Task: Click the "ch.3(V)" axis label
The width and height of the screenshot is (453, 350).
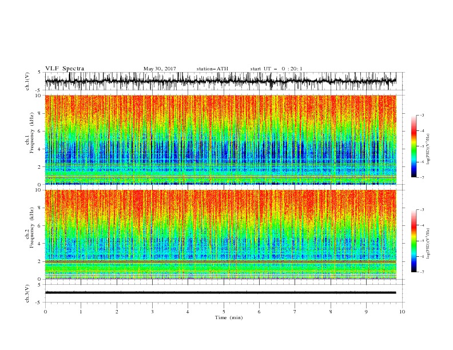Action: click(27, 293)
